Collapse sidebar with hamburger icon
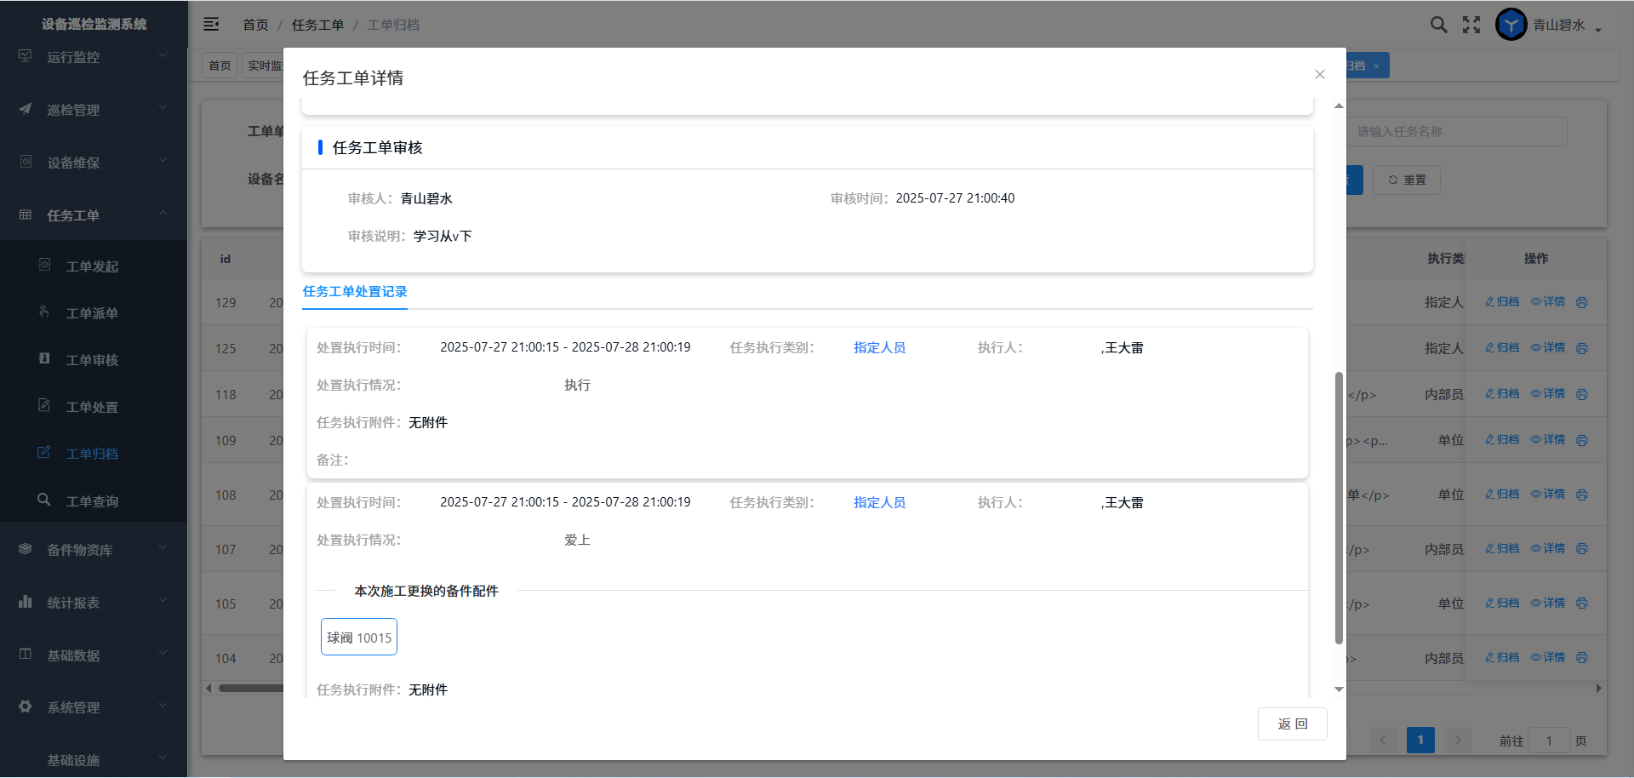 point(211,25)
